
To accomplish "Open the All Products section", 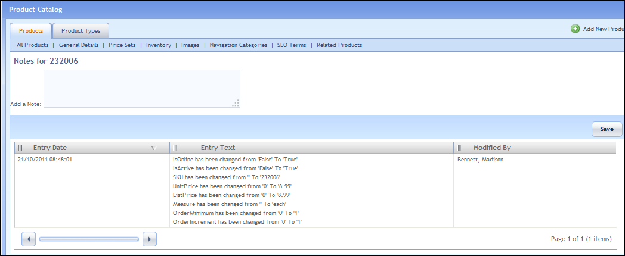I will coord(33,45).
